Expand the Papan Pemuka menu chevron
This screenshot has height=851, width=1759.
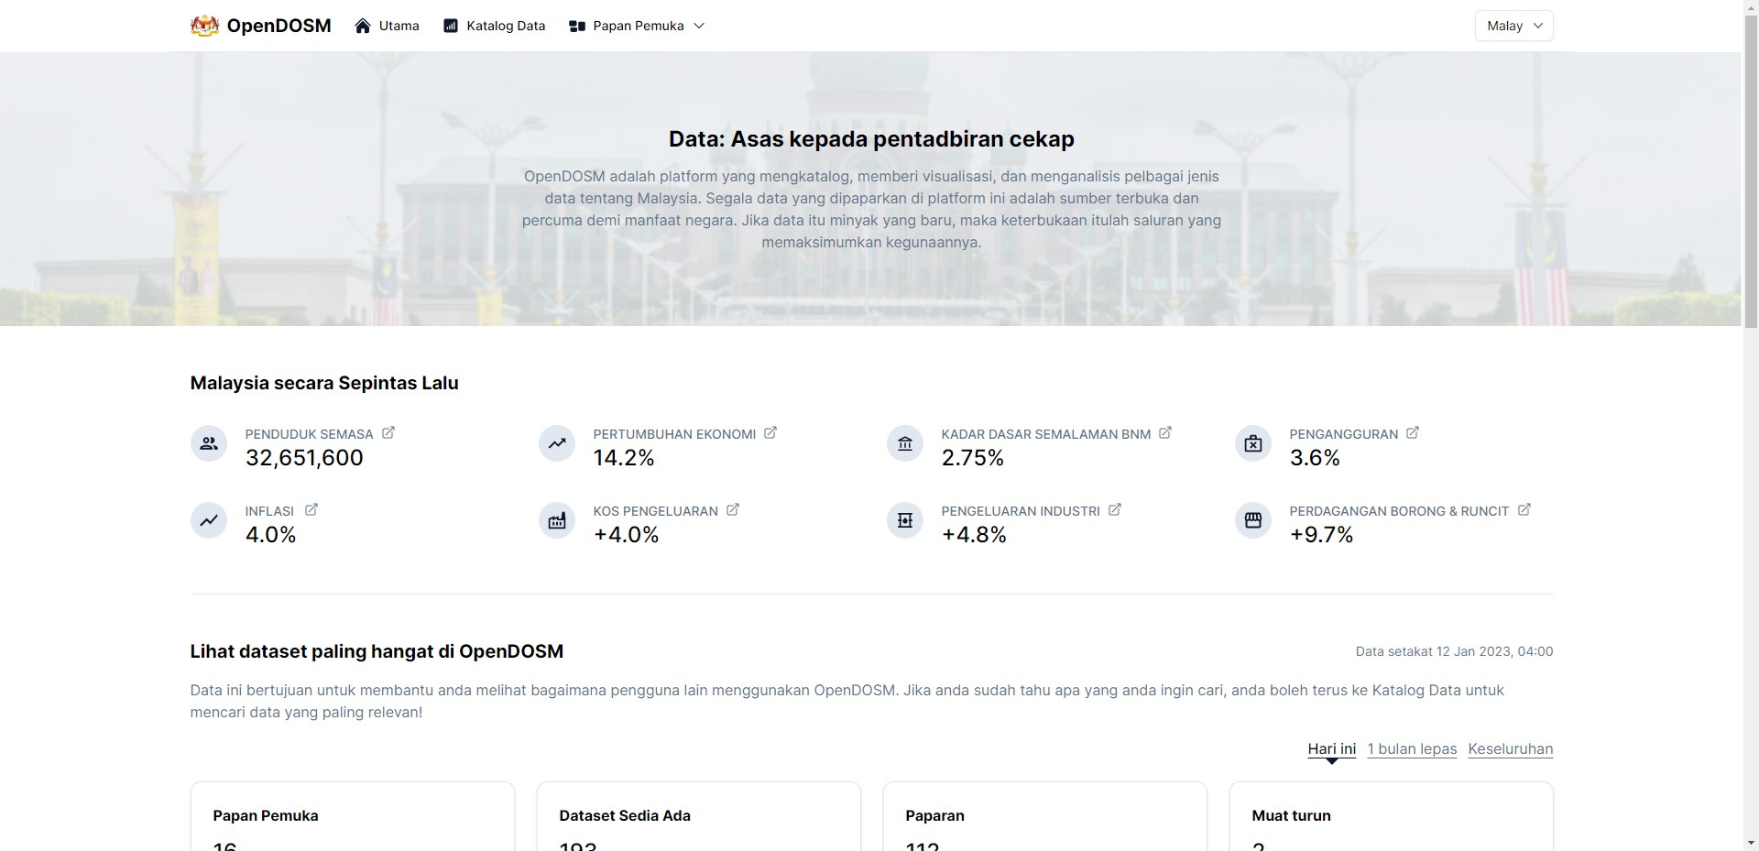699,26
